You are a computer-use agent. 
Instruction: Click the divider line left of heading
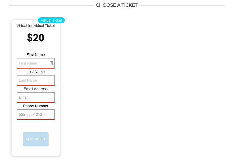pyautogui.click(x=51, y=5)
